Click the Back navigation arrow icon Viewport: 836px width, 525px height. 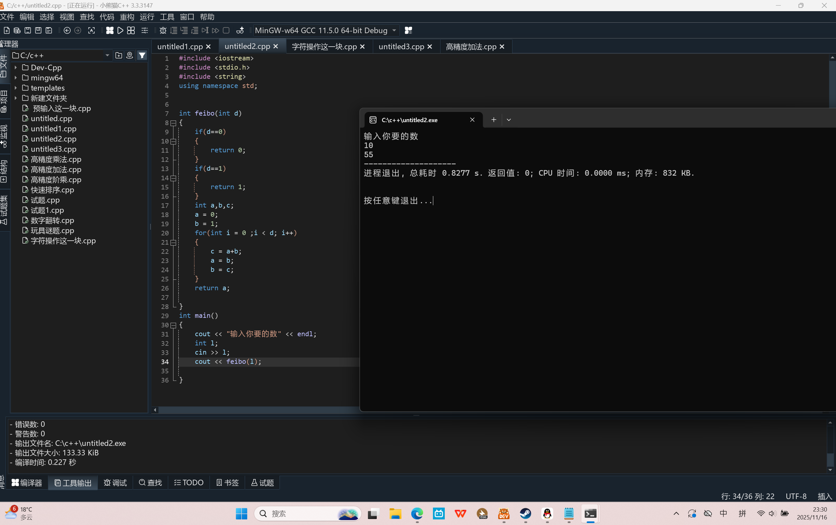tap(67, 31)
